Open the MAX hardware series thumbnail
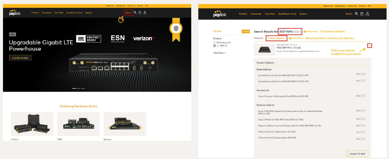This screenshot has height=159, width=389. click(x=78, y=124)
